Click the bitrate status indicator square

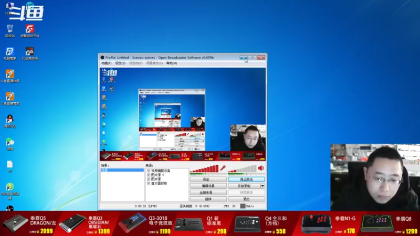[243, 206]
